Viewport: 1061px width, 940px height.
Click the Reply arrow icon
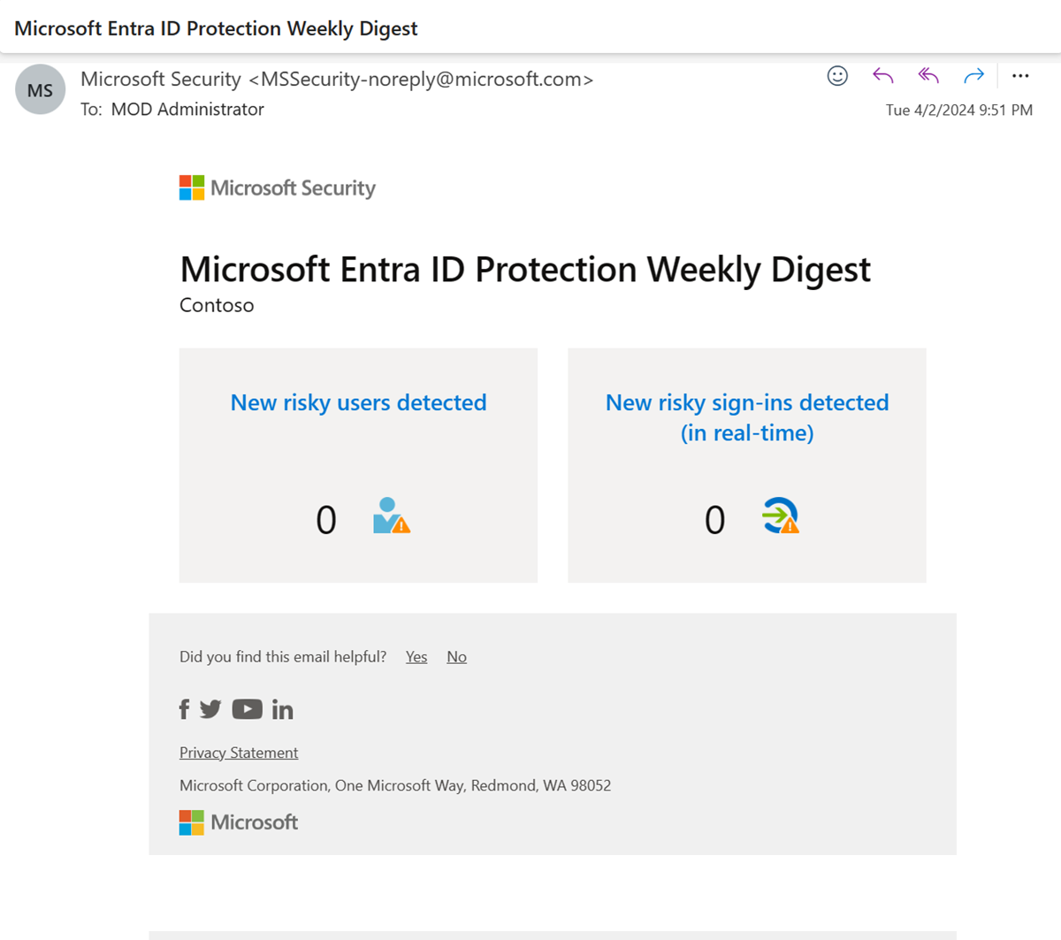[x=882, y=76]
